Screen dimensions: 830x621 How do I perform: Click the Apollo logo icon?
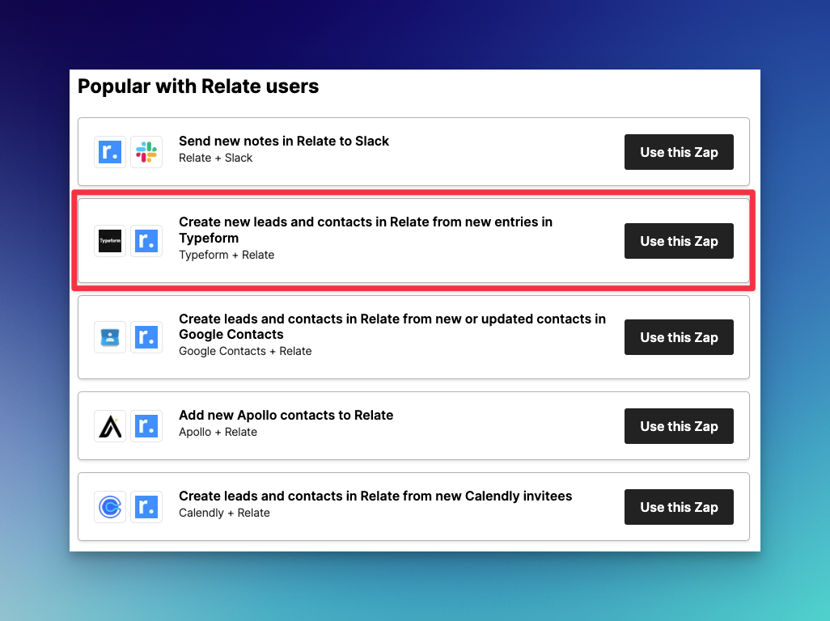(110, 426)
